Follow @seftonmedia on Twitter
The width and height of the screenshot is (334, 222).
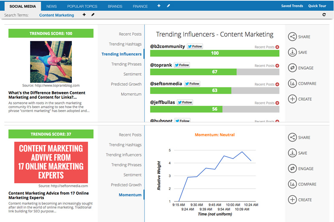[x=192, y=84]
